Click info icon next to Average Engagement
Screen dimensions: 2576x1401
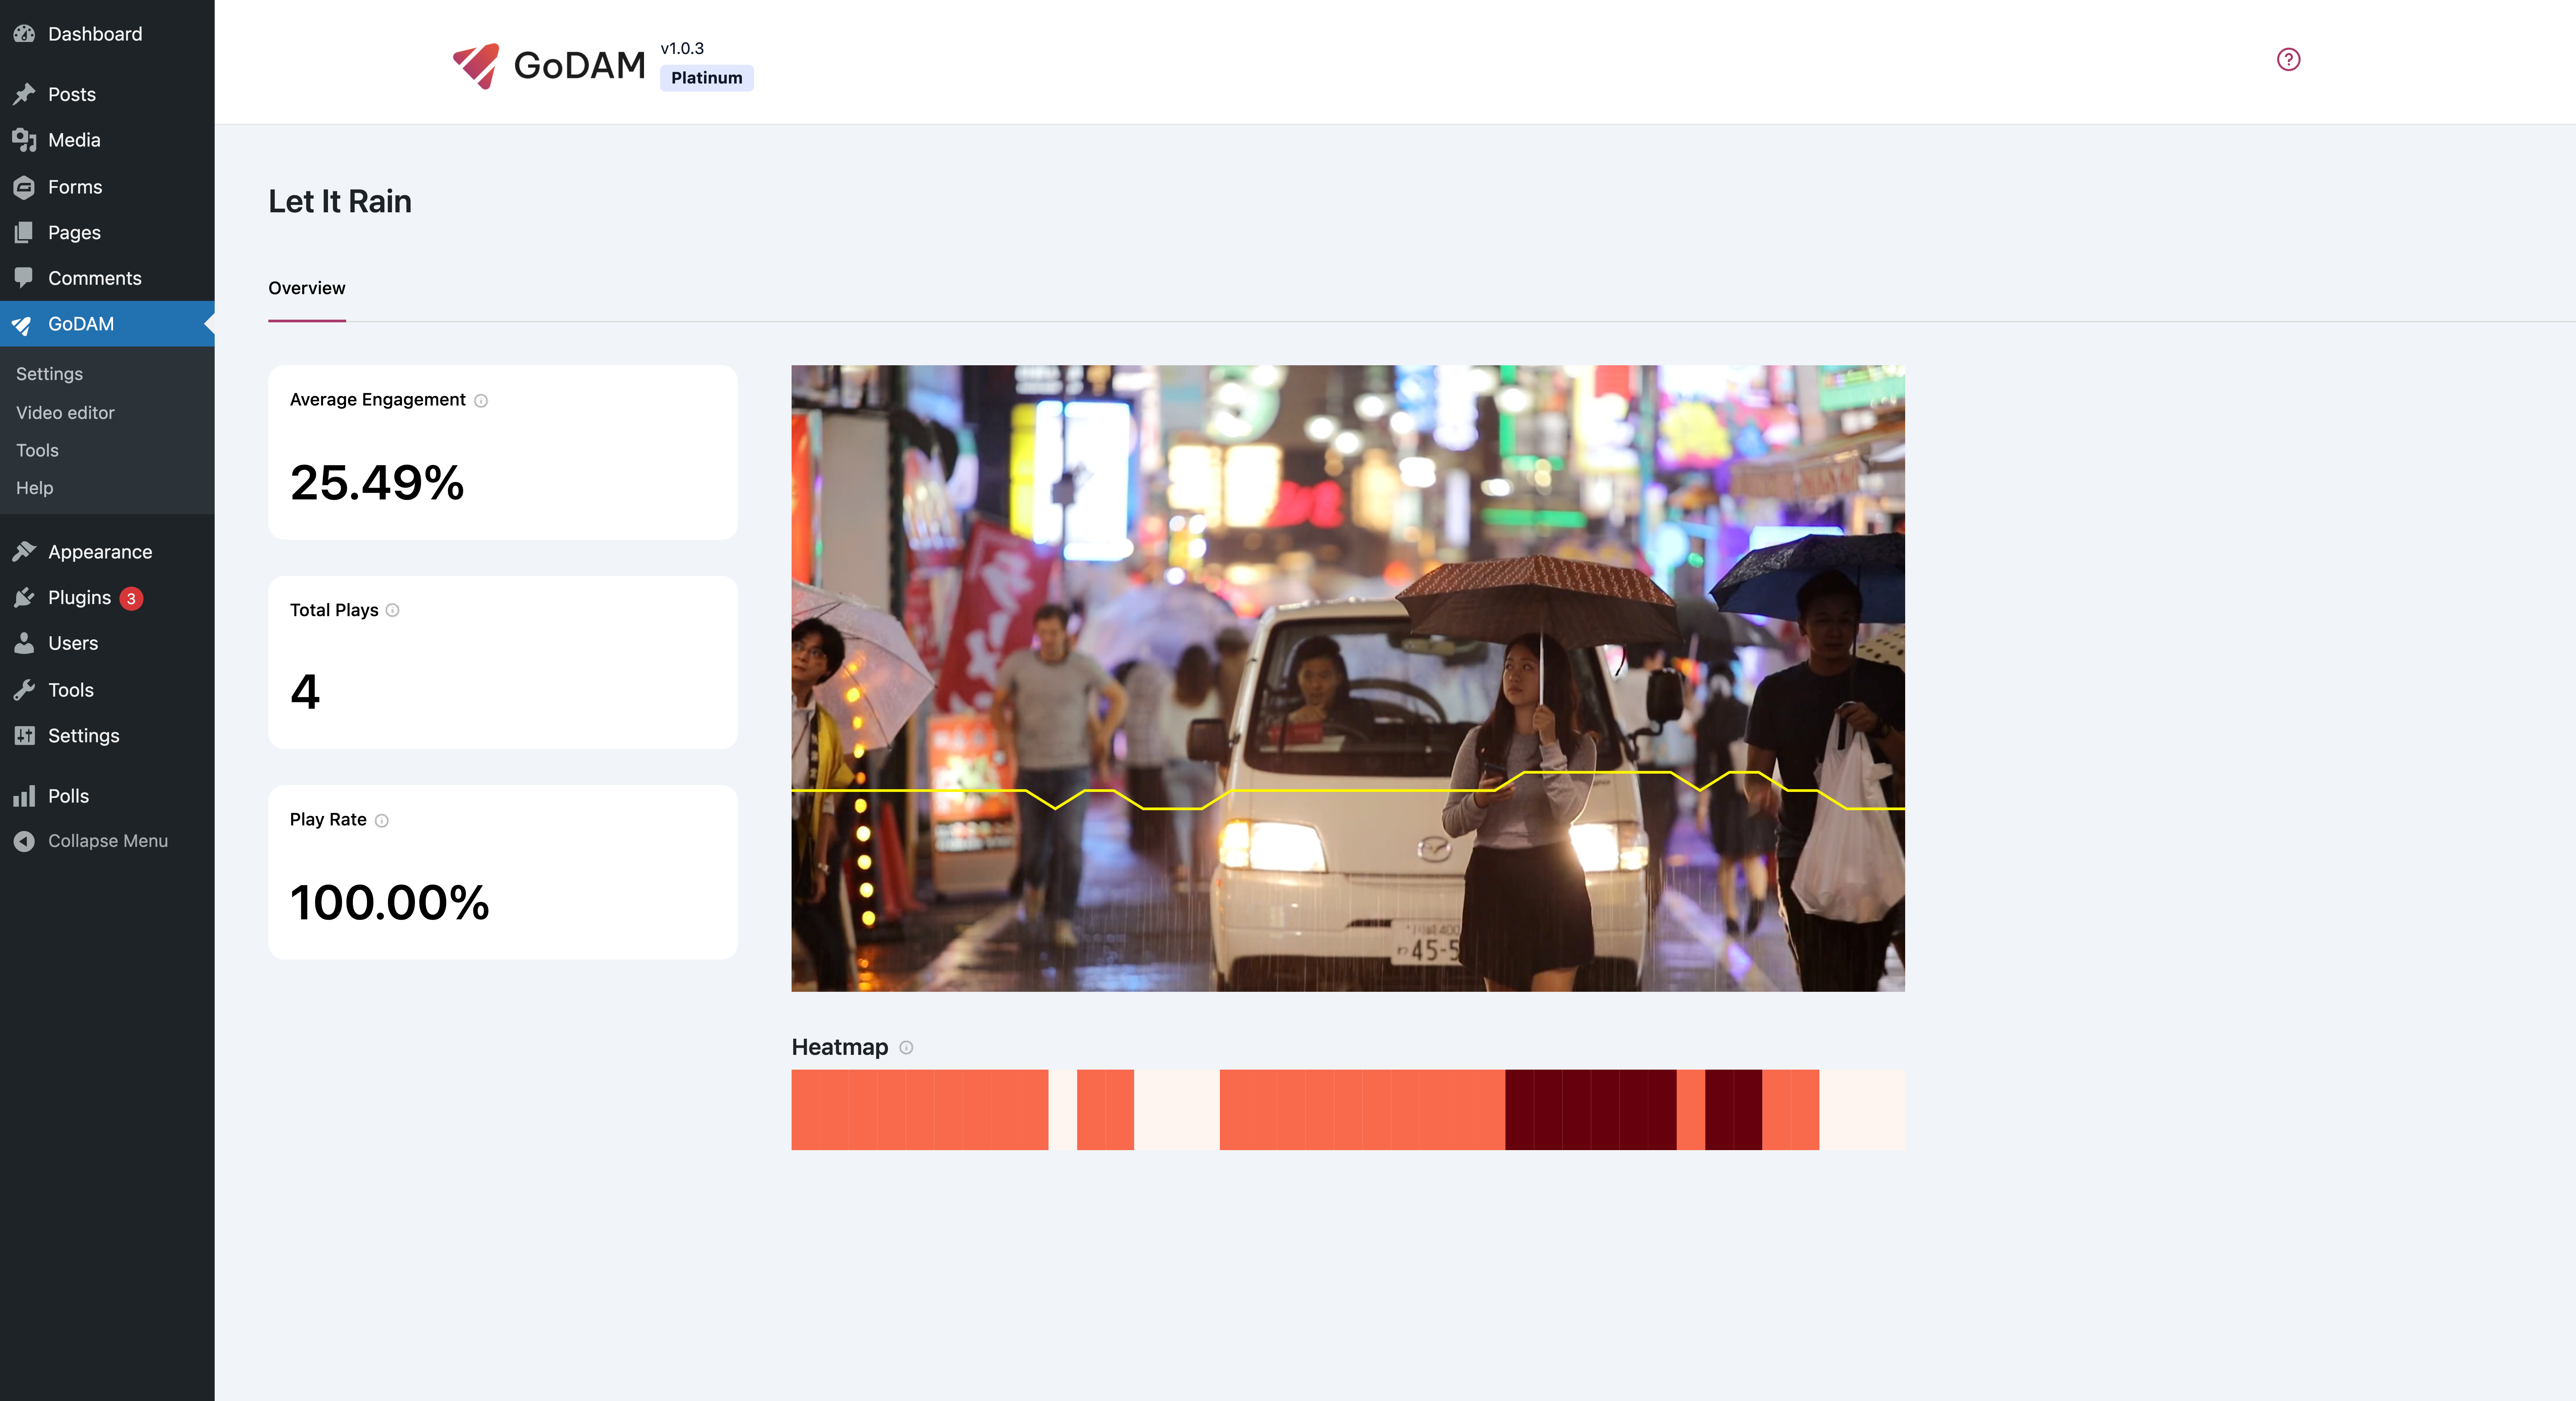click(x=481, y=401)
